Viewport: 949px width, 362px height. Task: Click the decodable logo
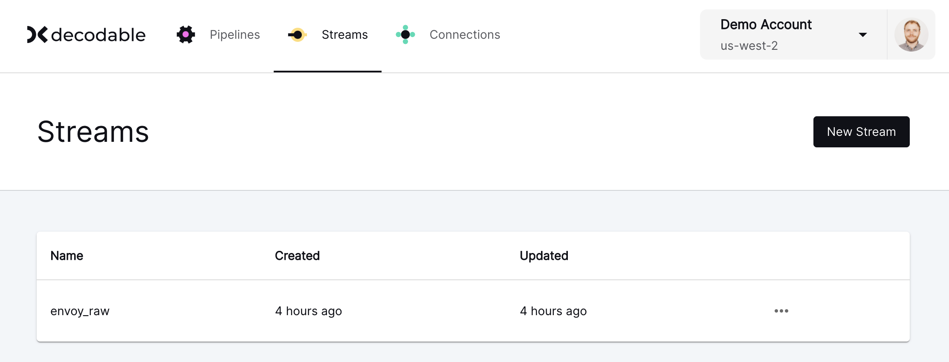pos(86,34)
